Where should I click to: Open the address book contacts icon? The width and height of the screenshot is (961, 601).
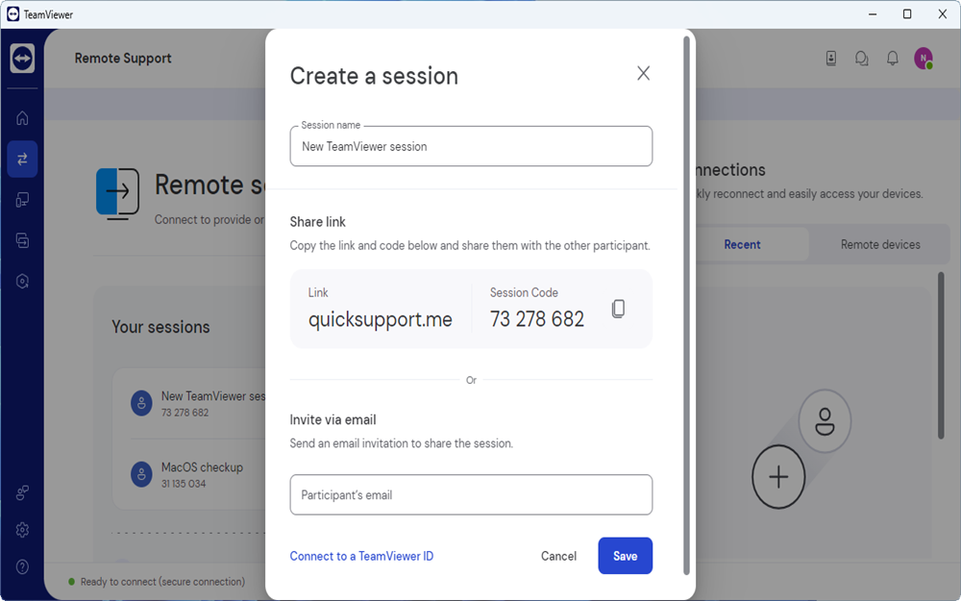point(831,59)
